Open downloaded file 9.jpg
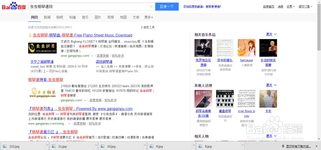The image size is (321, 150). tap(170, 146)
